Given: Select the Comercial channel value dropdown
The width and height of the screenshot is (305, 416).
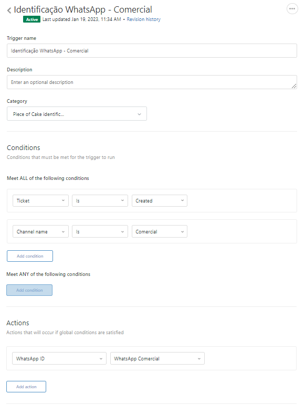Looking at the screenshot, I should click(x=160, y=232).
